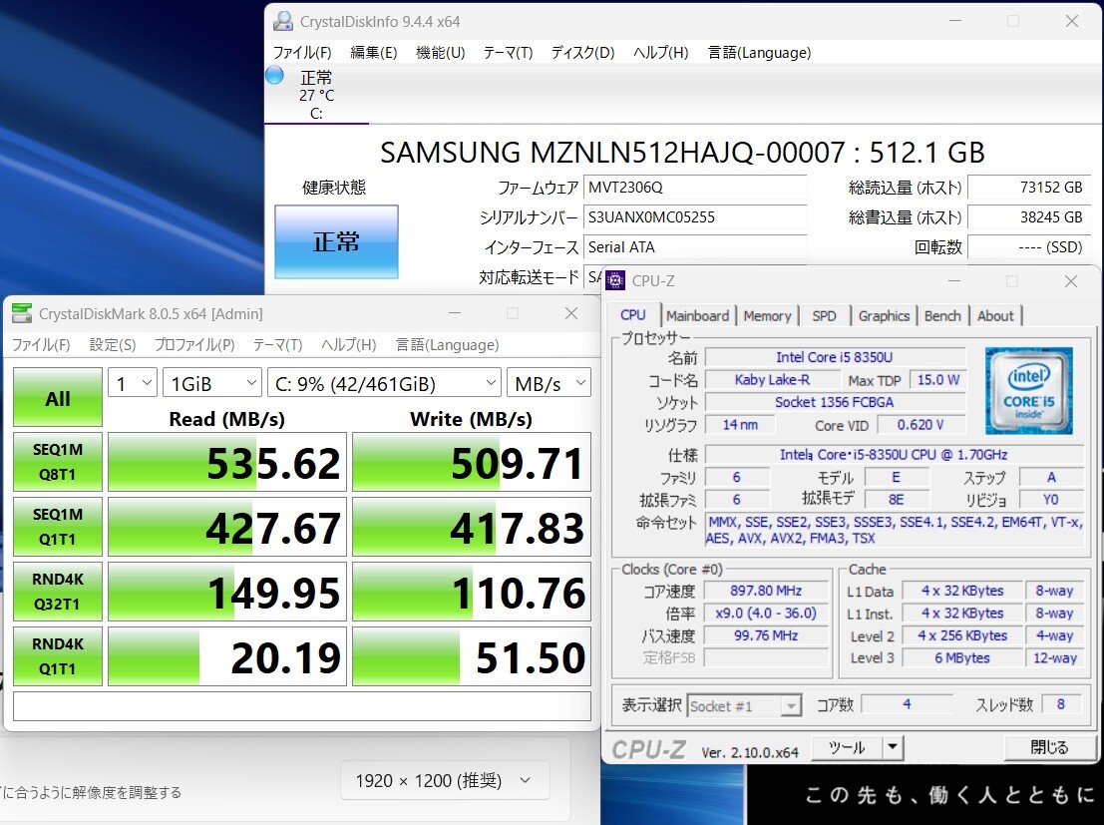
Task: Open 編集(E) menu in CrystalDiskInfo
Action: [374, 53]
